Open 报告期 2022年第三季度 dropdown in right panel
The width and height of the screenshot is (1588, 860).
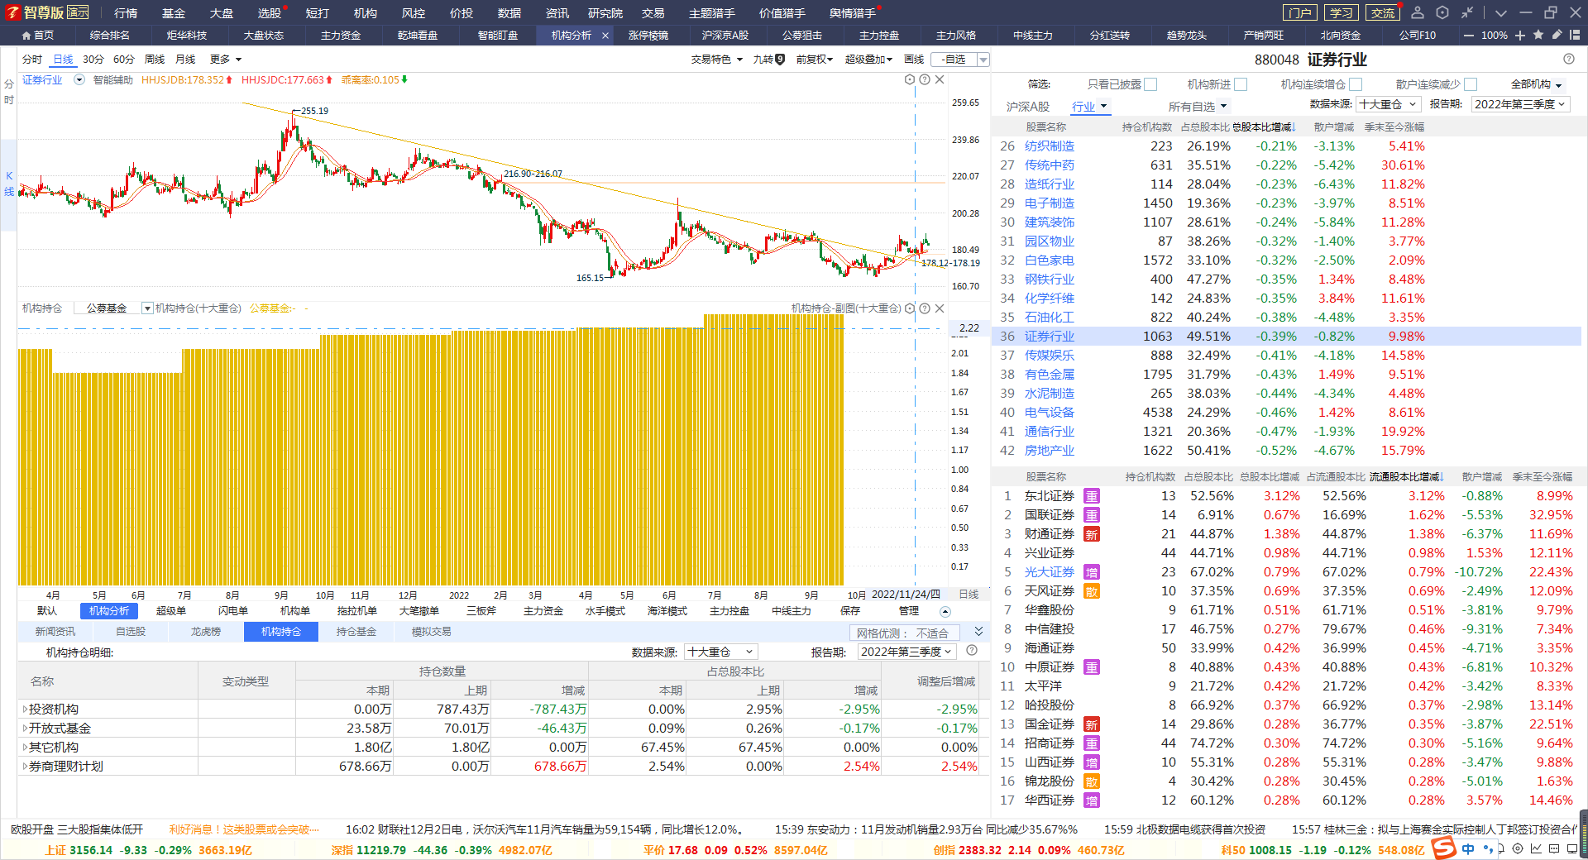[1520, 104]
